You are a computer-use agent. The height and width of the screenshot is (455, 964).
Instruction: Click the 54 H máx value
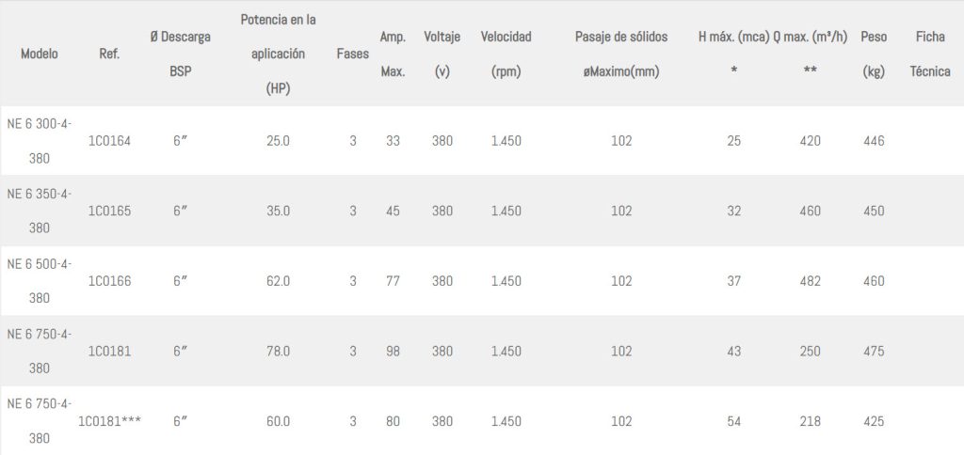coord(734,421)
